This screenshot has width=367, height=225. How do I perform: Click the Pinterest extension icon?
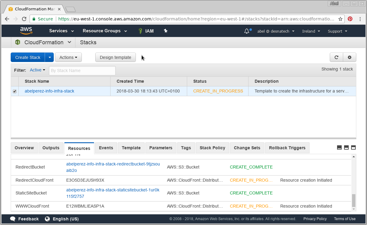pyautogui.click(x=350, y=19)
